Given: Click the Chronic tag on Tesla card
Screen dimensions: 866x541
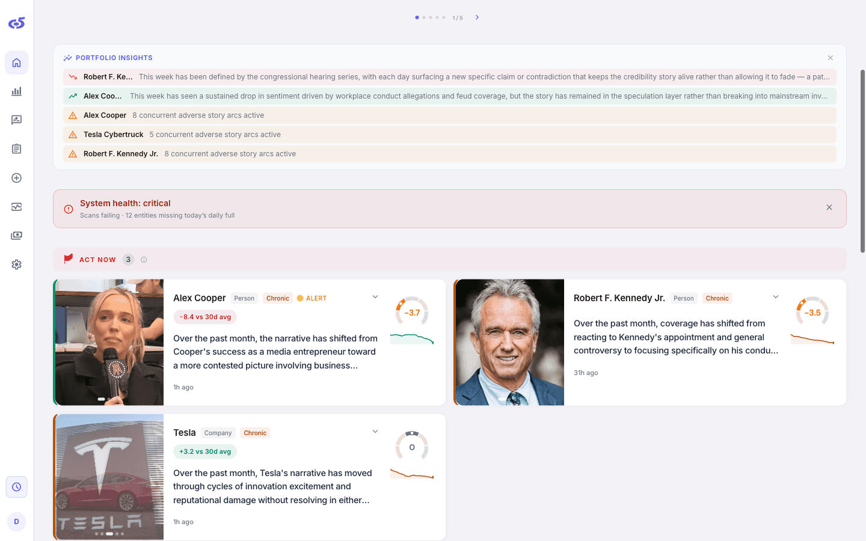Looking at the screenshot, I should [x=255, y=433].
